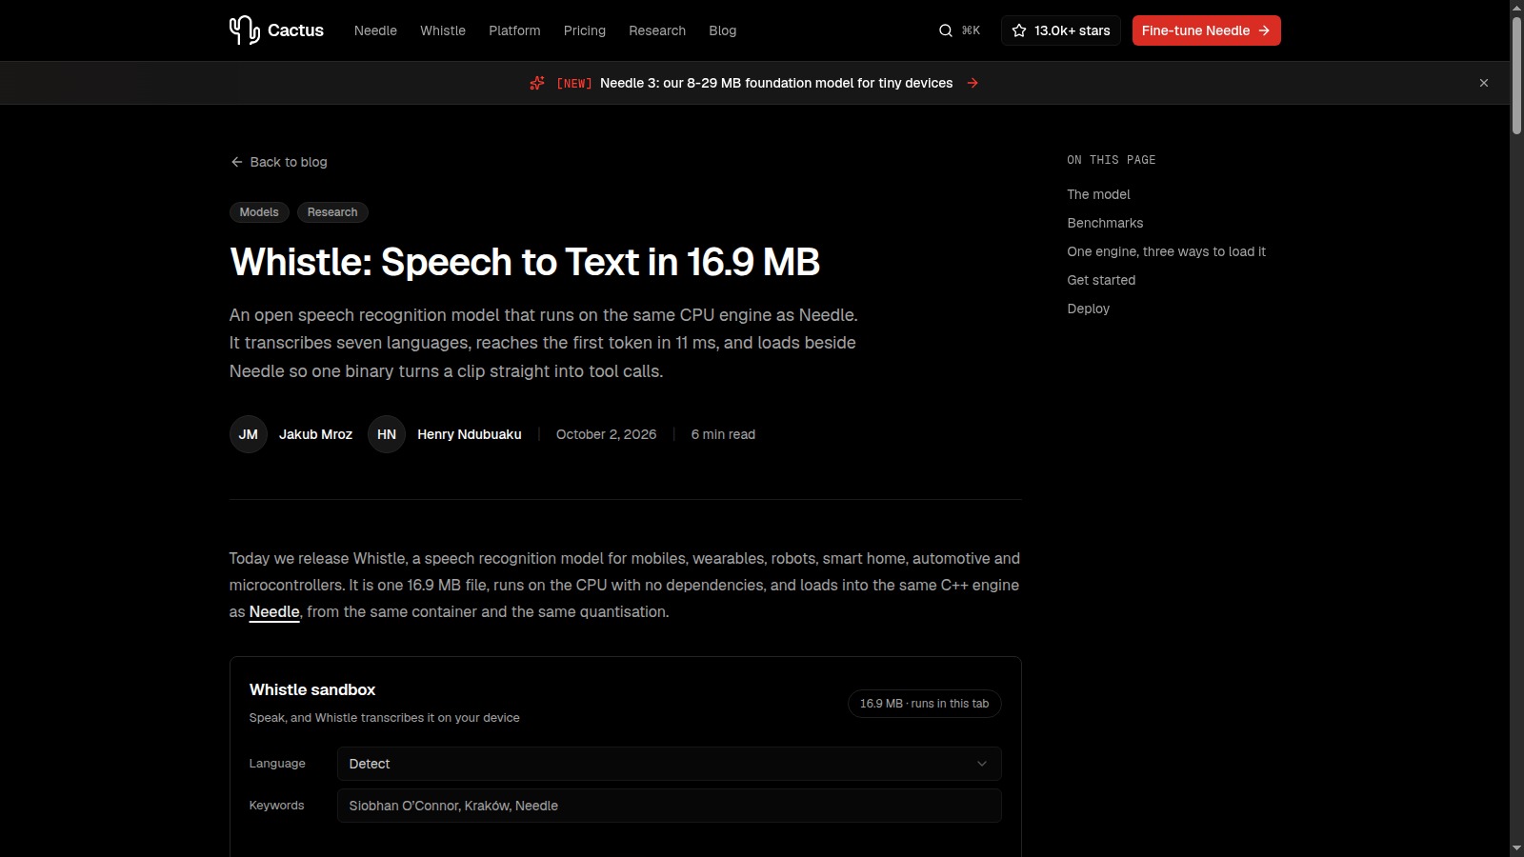Open Pricing in the top navigation
Viewport: 1524px width, 857px height.
click(x=585, y=30)
